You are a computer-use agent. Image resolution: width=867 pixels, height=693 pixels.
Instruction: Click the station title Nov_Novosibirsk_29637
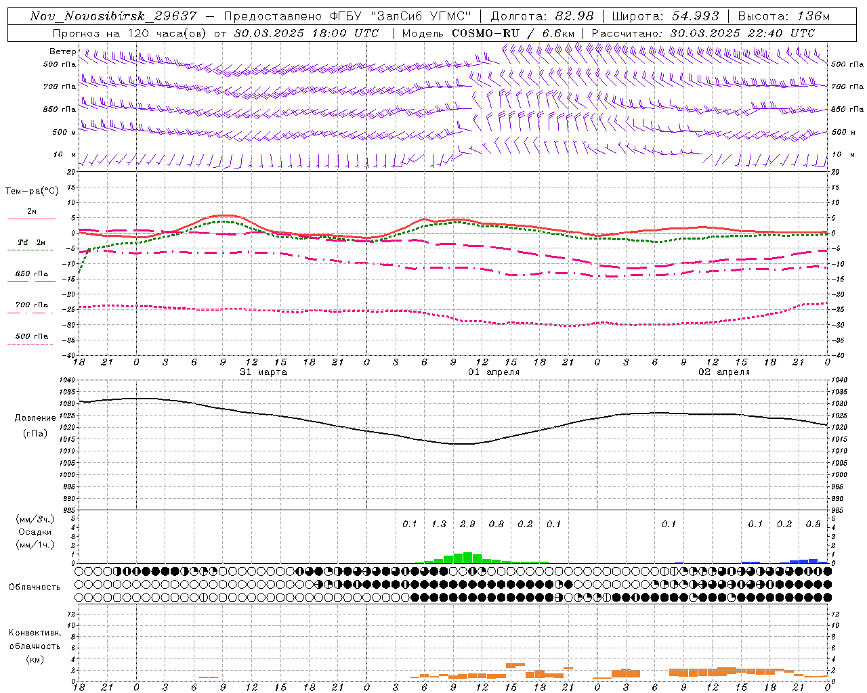click(x=113, y=16)
